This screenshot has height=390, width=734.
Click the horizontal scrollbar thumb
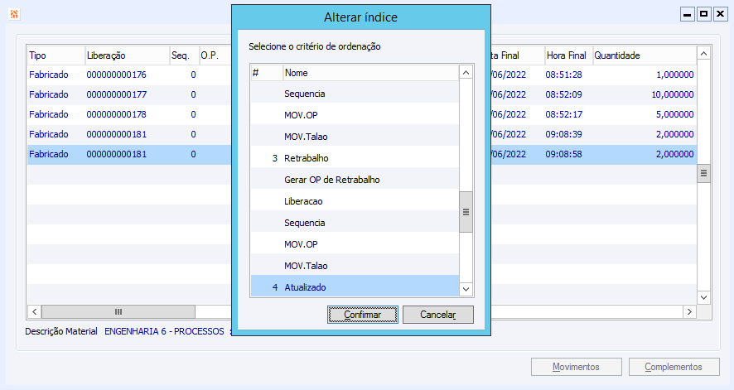pos(118,311)
